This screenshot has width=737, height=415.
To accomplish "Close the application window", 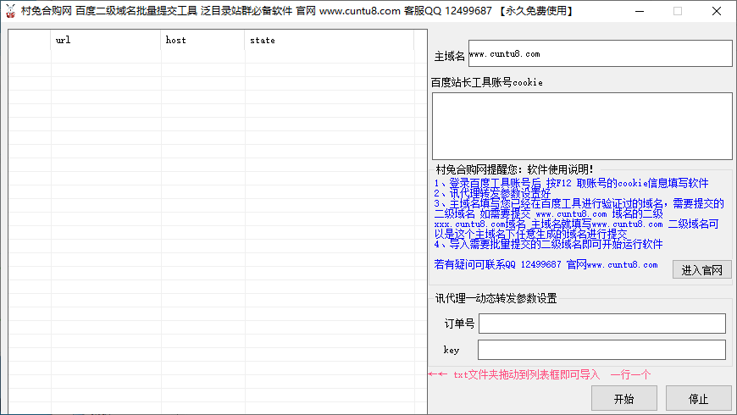I will (717, 11).
